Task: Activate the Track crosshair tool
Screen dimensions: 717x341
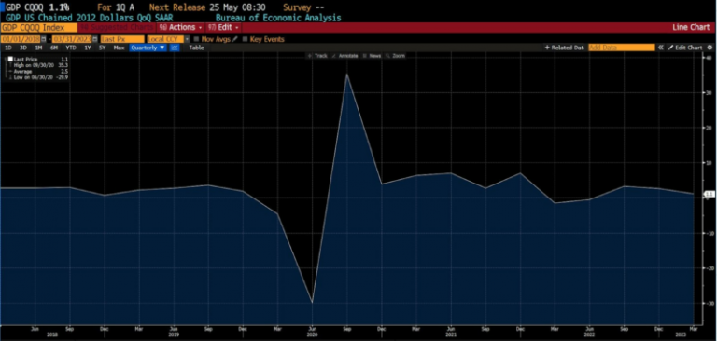Action: 317,56
